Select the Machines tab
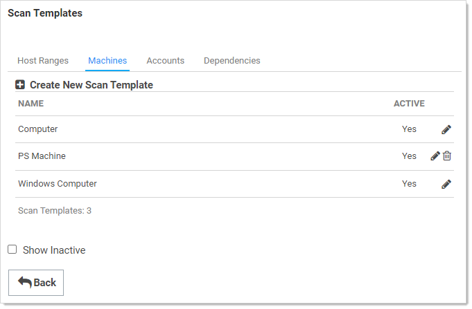472x309 pixels. 107,61
